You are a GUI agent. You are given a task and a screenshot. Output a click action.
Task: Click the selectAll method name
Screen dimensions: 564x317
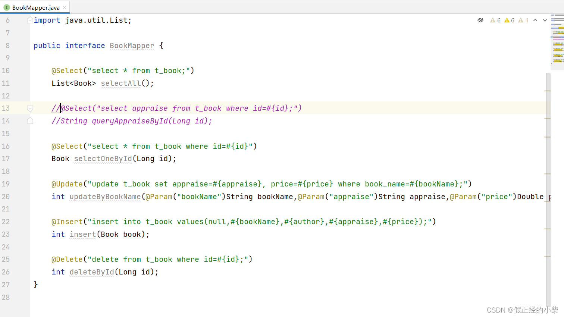tap(121, 83)
